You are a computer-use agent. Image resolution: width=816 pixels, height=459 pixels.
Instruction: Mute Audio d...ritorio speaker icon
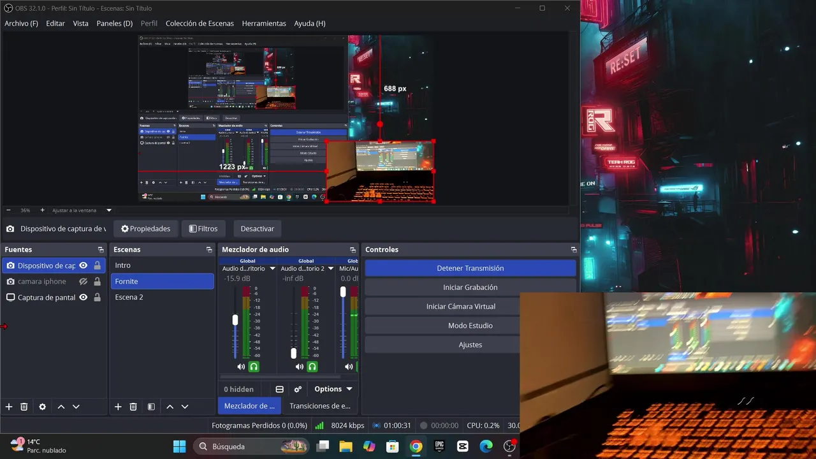241,367
